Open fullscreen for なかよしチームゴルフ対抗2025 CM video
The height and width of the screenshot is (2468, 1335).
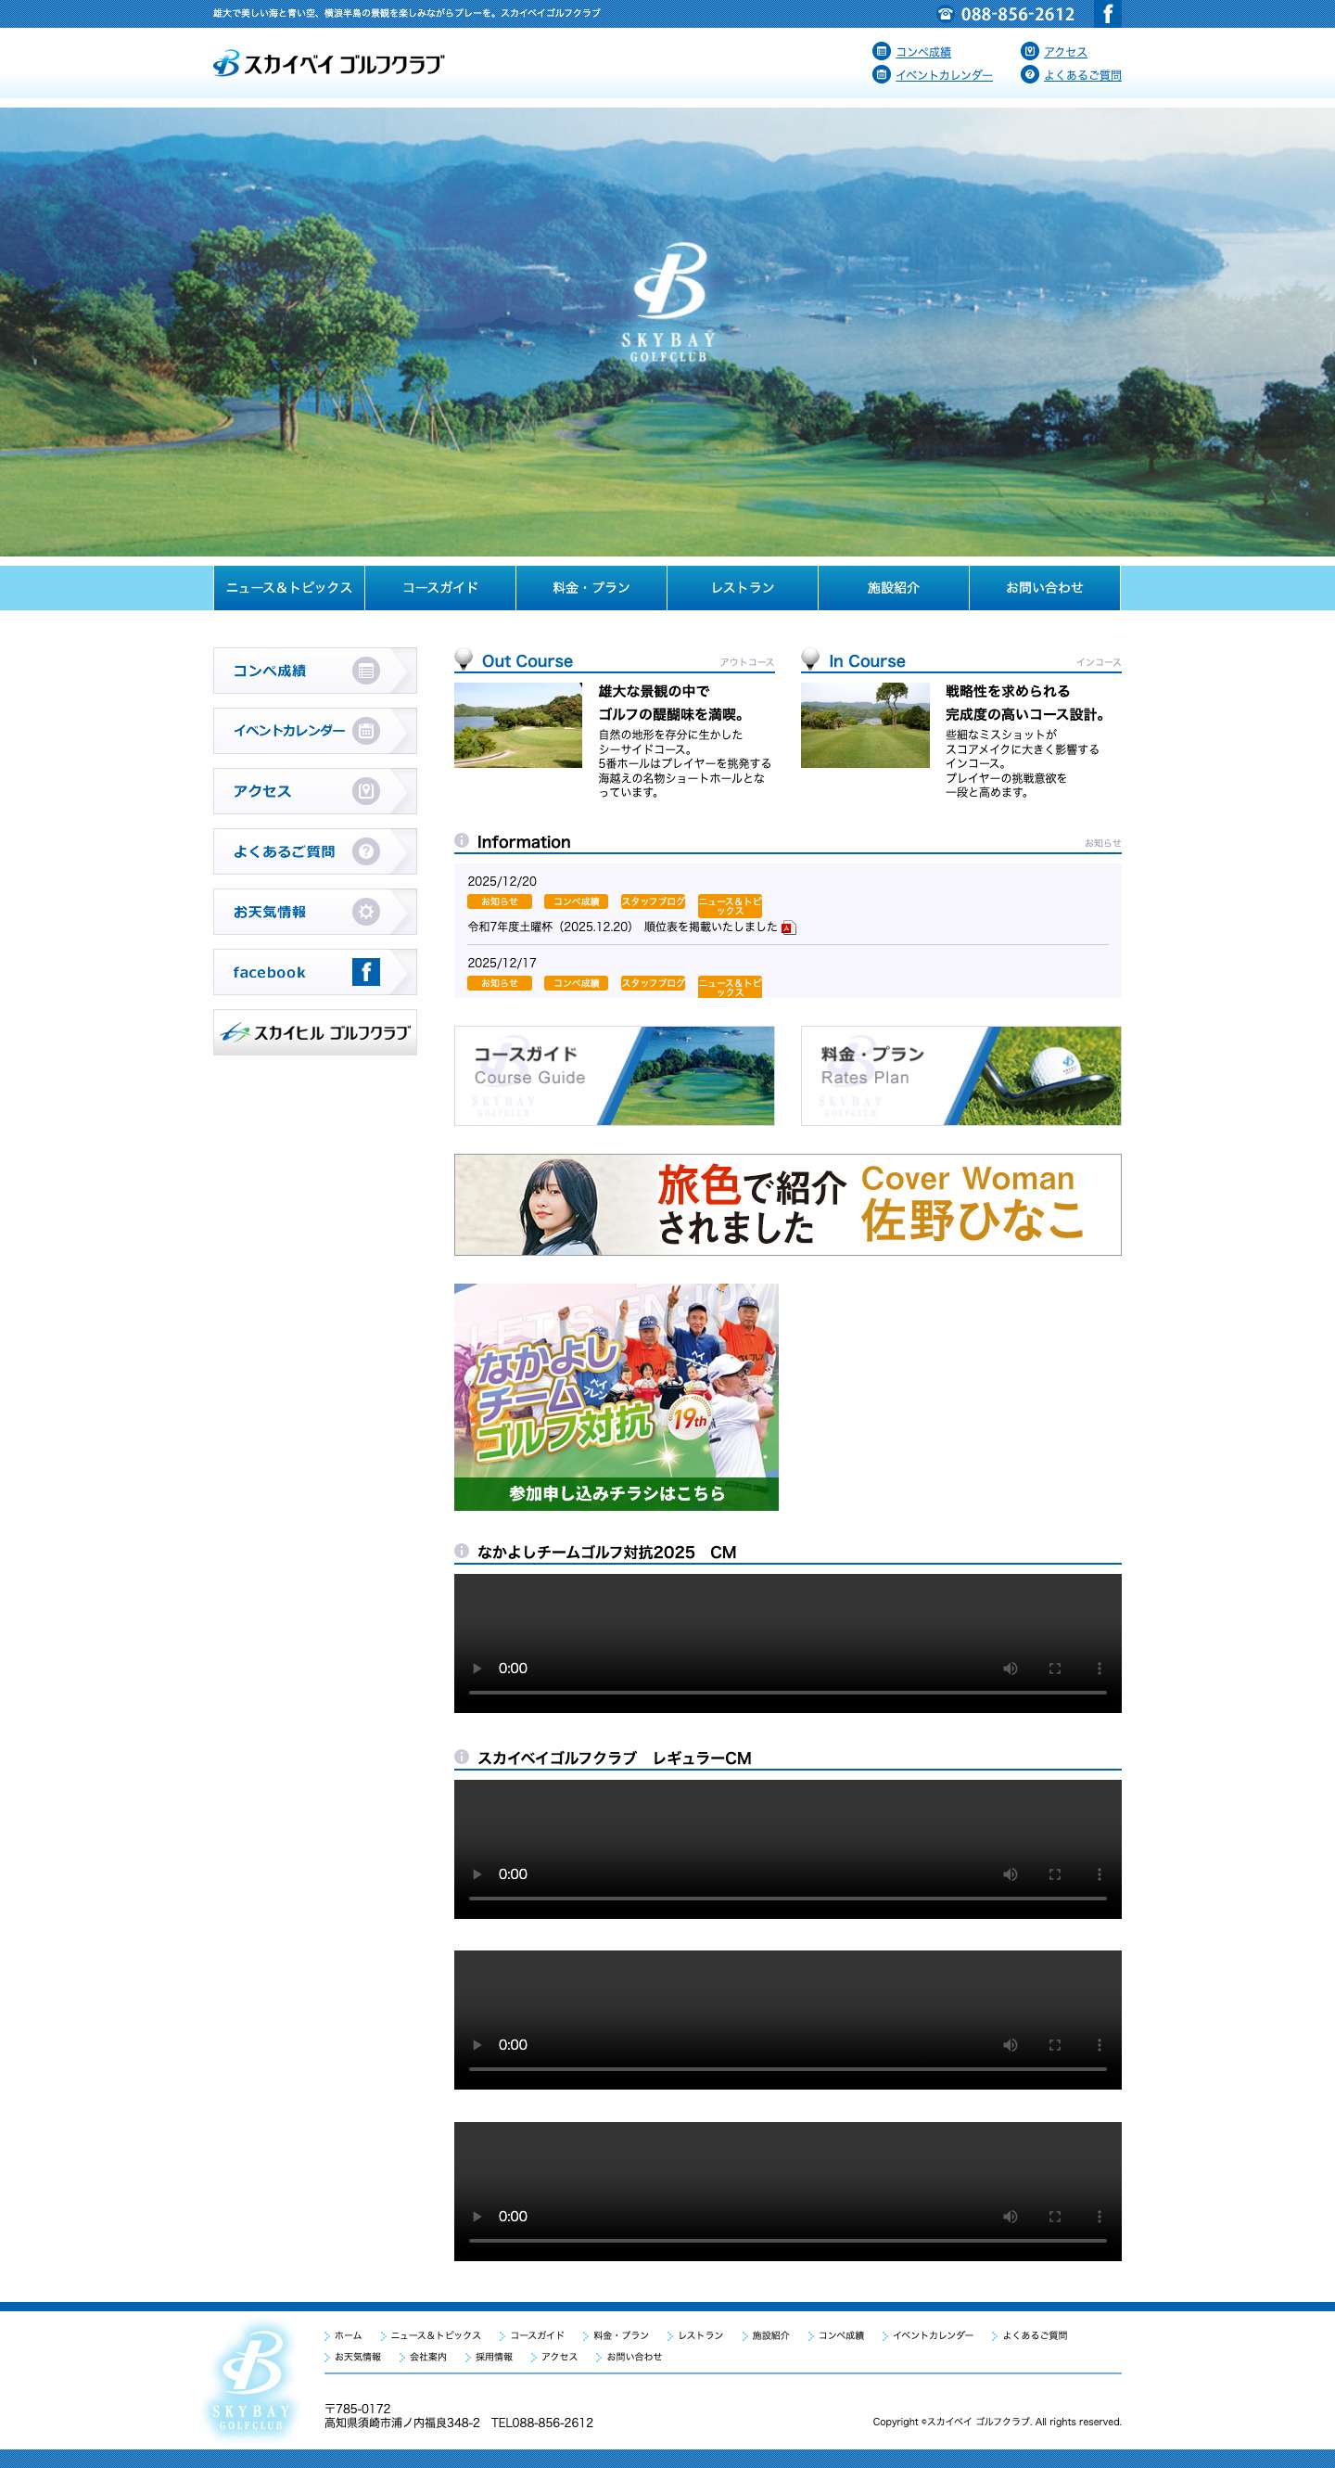click(1054, 1668)
